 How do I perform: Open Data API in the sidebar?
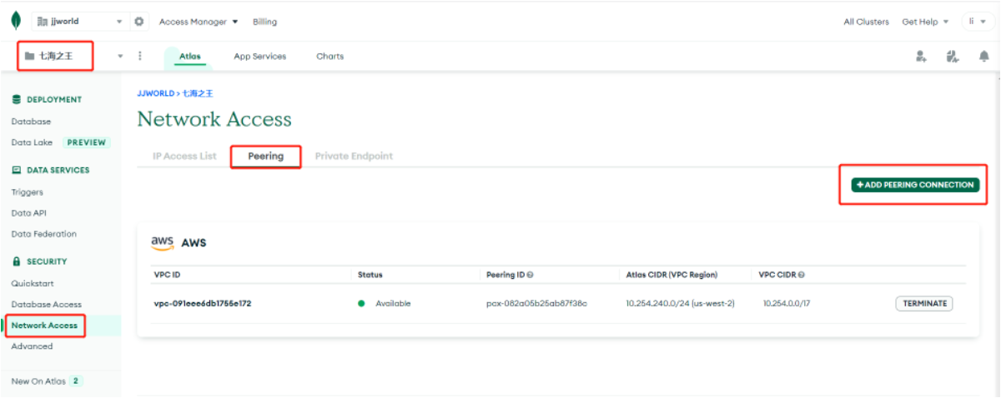[x=28, y=213]
